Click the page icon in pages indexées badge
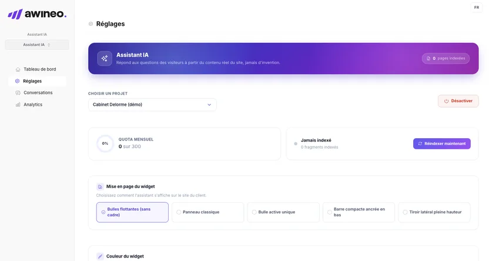Image resolution: width=489 pixels, height=261 pixels. coord(428,59)
